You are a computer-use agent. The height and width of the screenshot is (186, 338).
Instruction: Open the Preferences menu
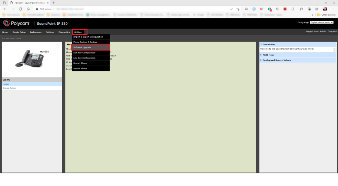click(x=36, y=32)
